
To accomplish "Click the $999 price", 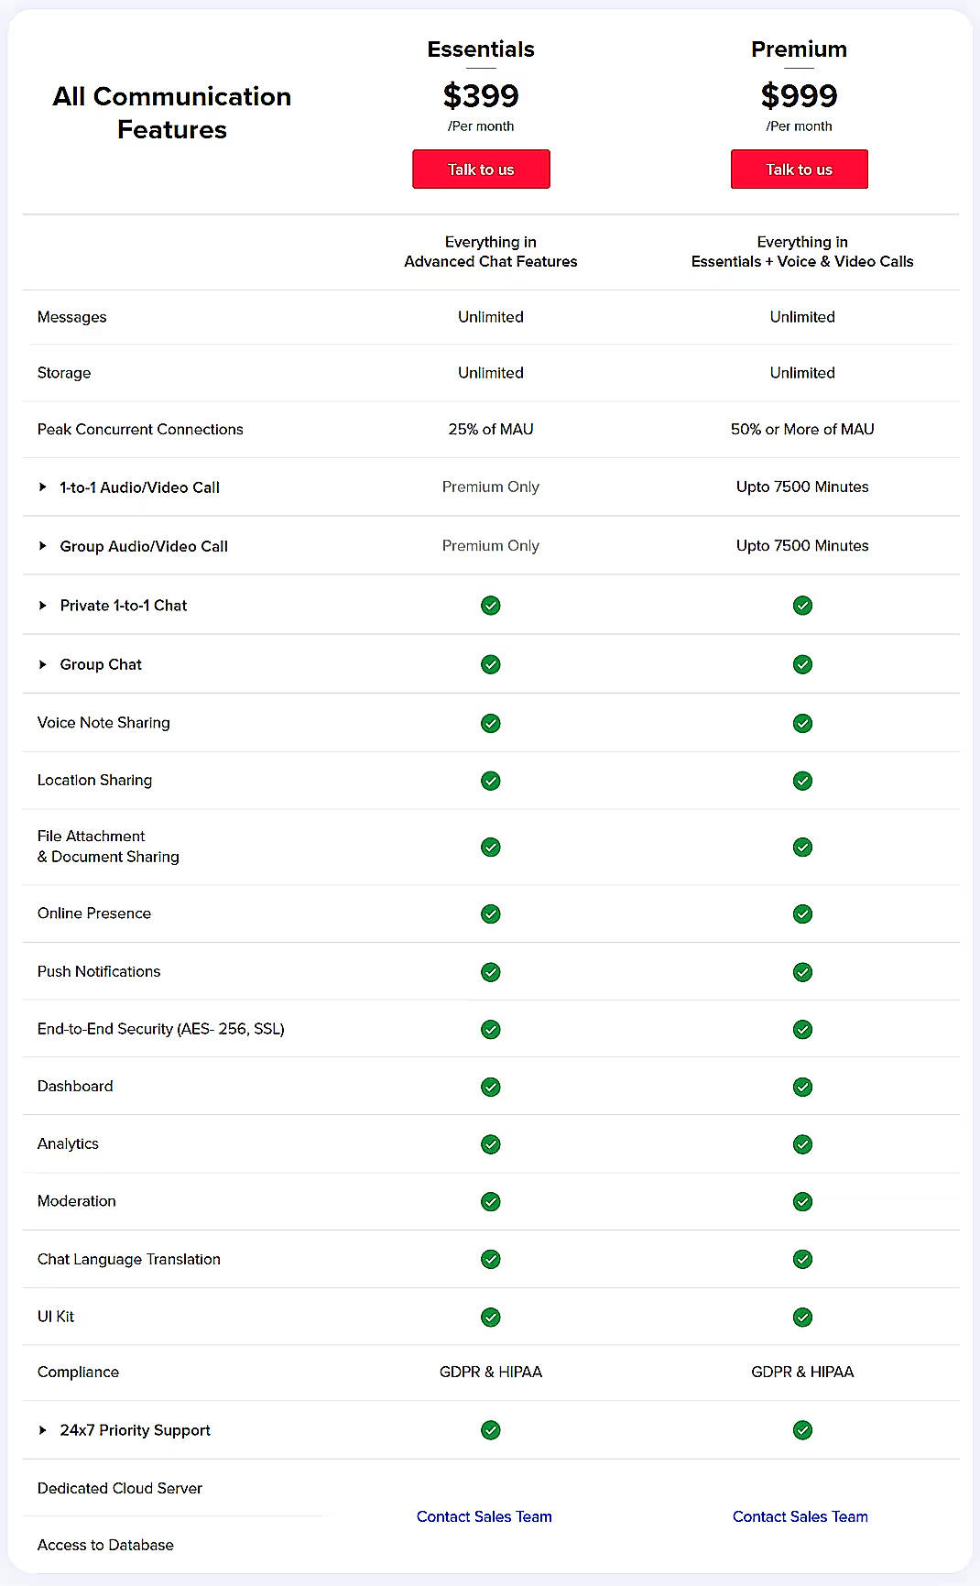I will coord(800,95).
